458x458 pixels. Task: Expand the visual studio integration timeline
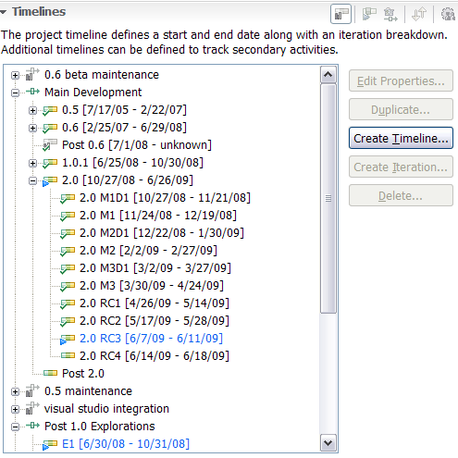click(15, 409)
